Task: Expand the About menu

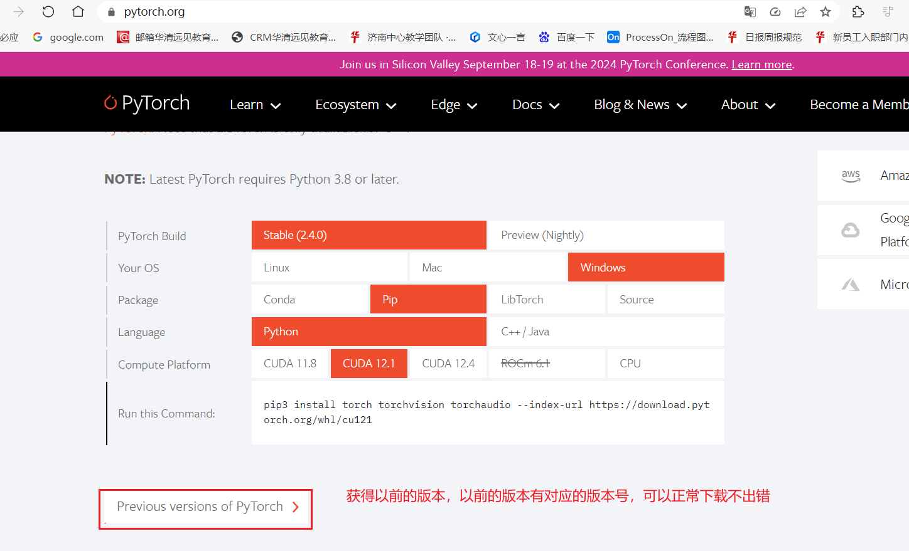Action: pos(748,105)
